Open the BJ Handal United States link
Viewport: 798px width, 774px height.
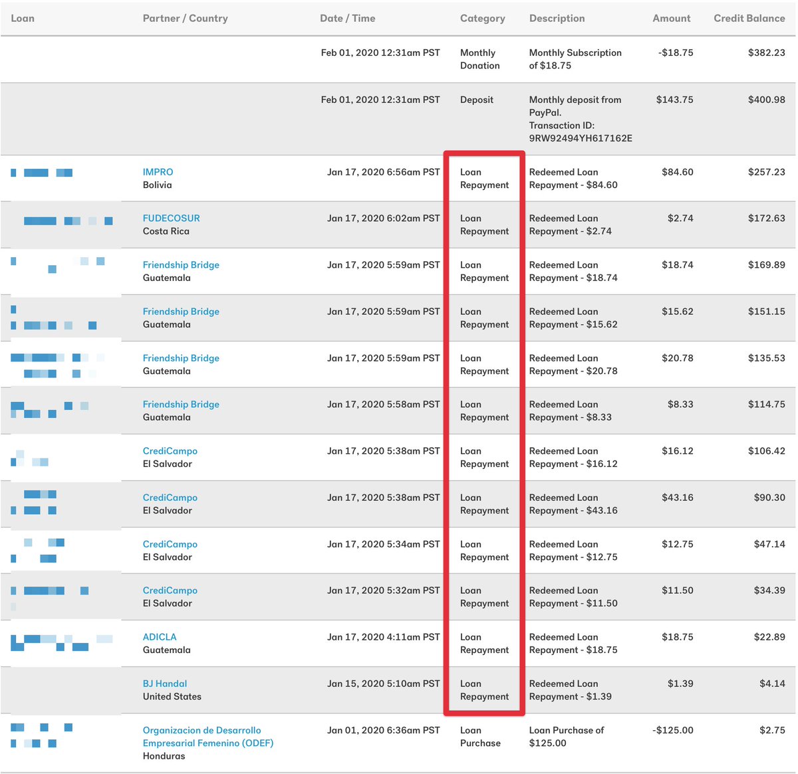click(165, 683)
